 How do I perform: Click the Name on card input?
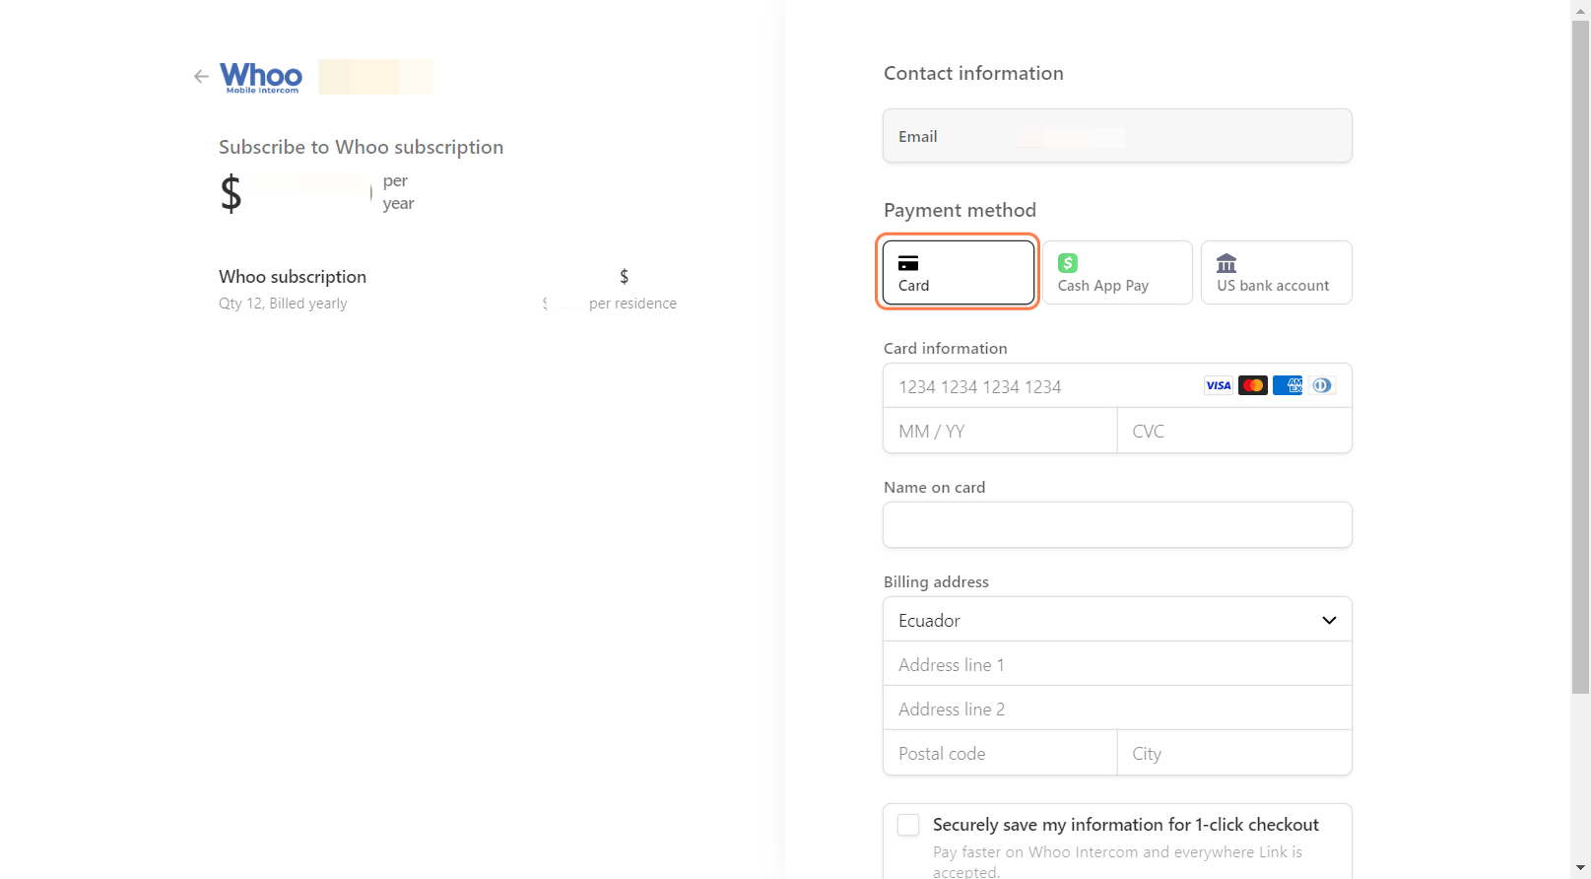(1117, 525)
